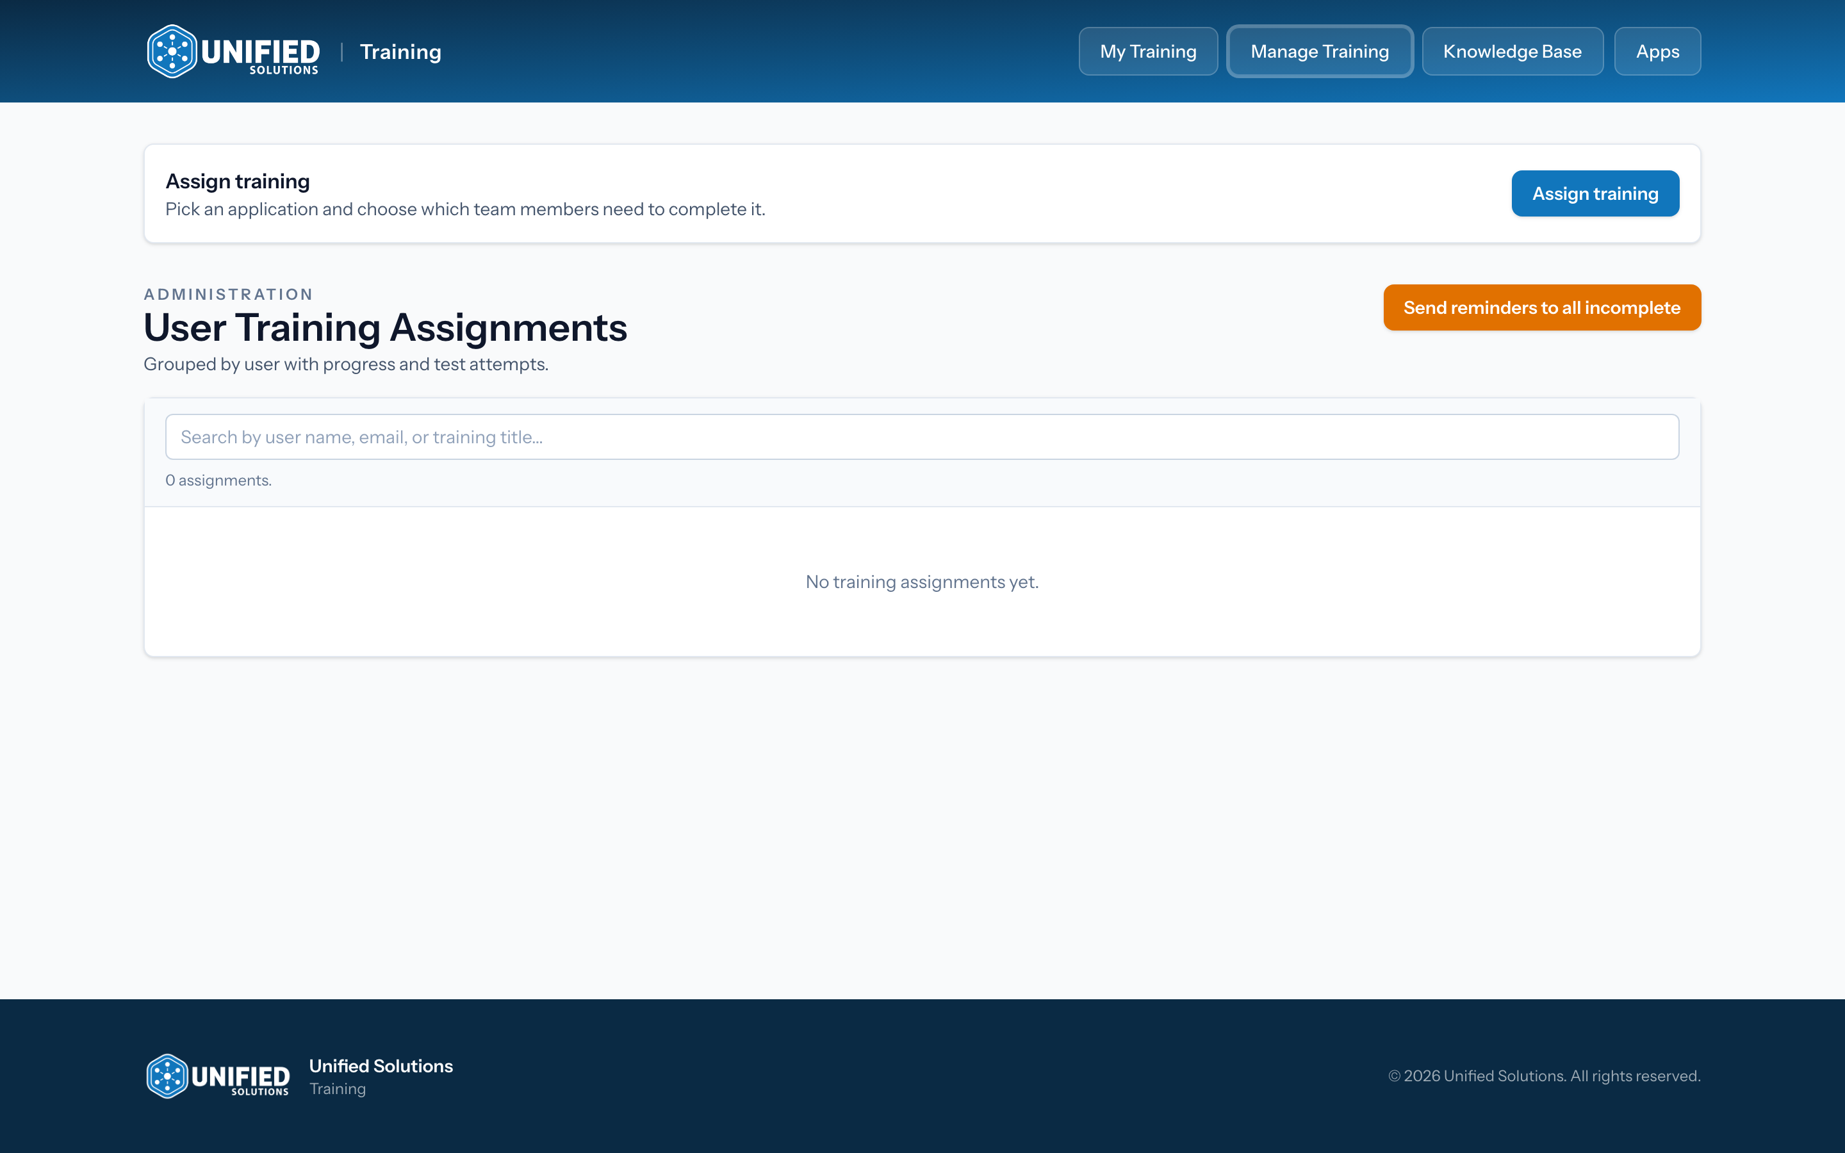Click the footer 'Unified Solutions' name text
1845x1153 pixels.
(381, 1066)
